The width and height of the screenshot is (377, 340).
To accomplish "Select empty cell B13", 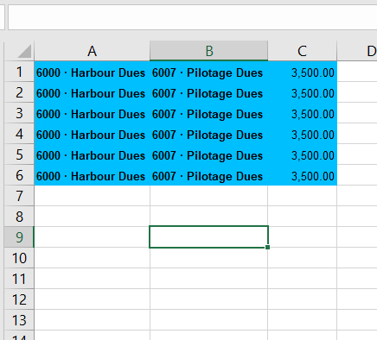I will 208,320.
